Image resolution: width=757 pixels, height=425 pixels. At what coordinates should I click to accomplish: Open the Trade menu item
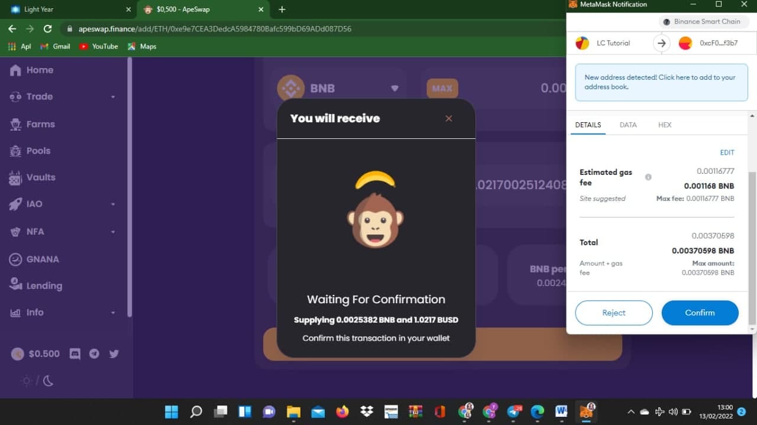tap(40, 97)
